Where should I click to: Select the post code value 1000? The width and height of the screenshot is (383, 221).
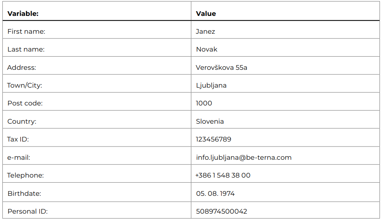pos(204,103)
